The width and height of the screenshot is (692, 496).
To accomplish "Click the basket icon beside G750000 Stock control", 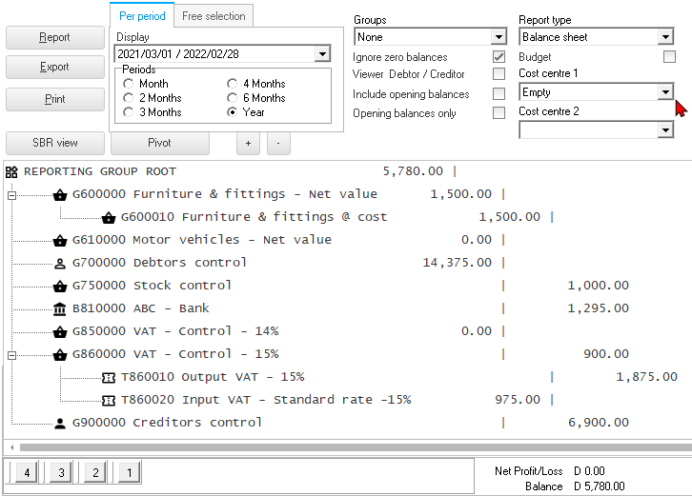I will point(60,286).
